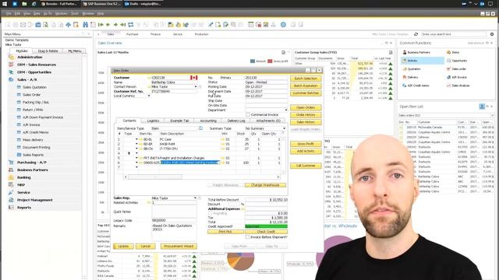The width and height of the screenshot is (499, 280).
Task: Open Sales Order under Sales - A/R
Action: (x=31, y=95)
